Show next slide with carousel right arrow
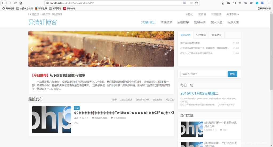The width and height of the screenshot is (273, 147). pos(171,49)
